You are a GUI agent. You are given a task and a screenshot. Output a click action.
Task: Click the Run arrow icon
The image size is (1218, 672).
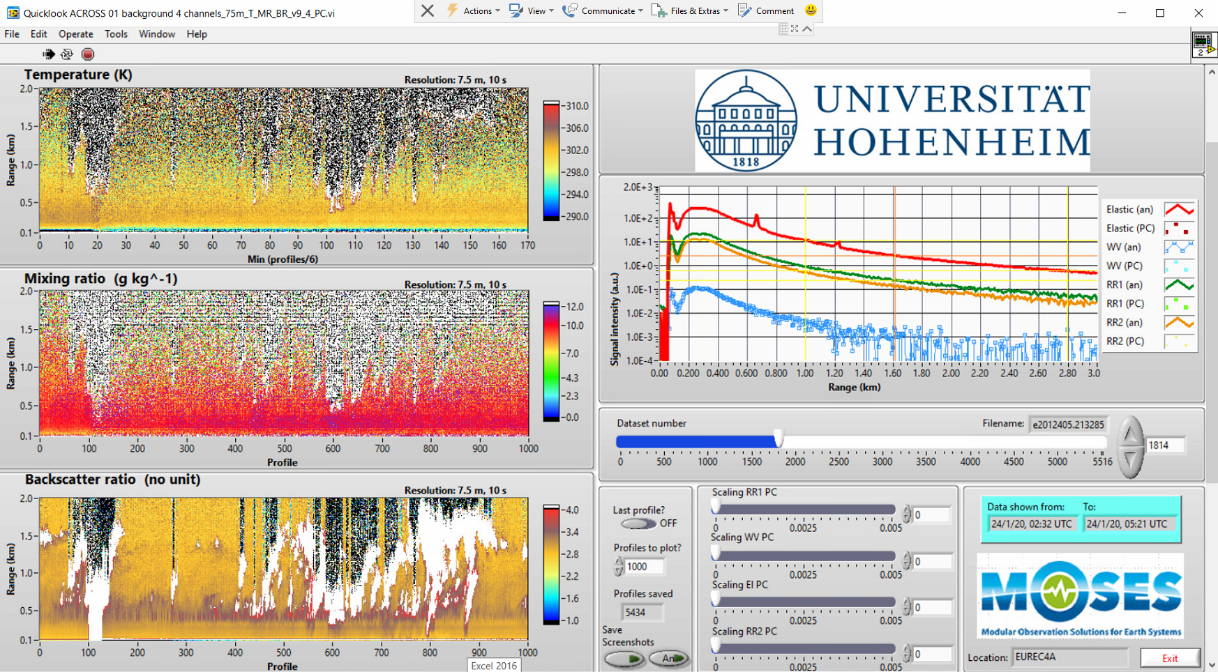point(48,54)
